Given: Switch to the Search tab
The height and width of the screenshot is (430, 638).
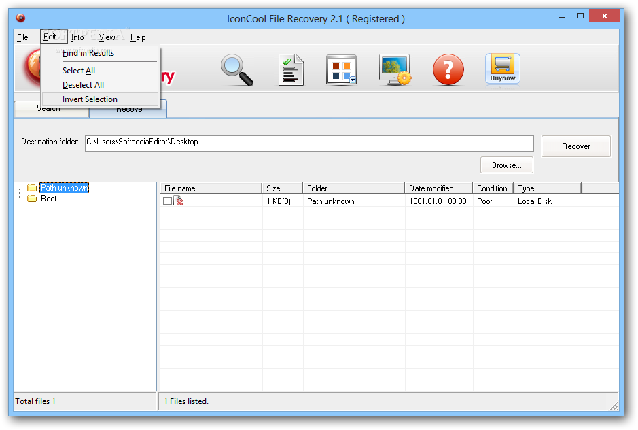Looking at the screenshot, I should click(52, 110).
